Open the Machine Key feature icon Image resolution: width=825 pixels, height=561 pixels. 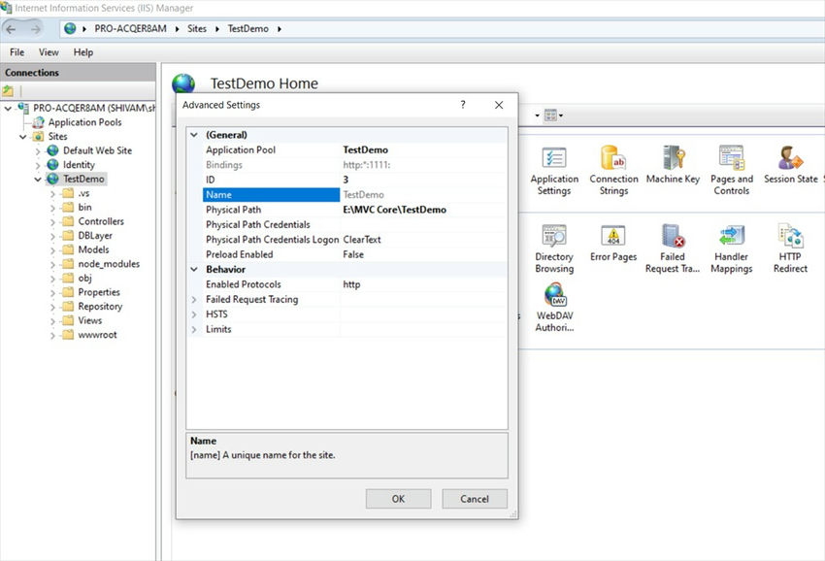click(673, 165)
